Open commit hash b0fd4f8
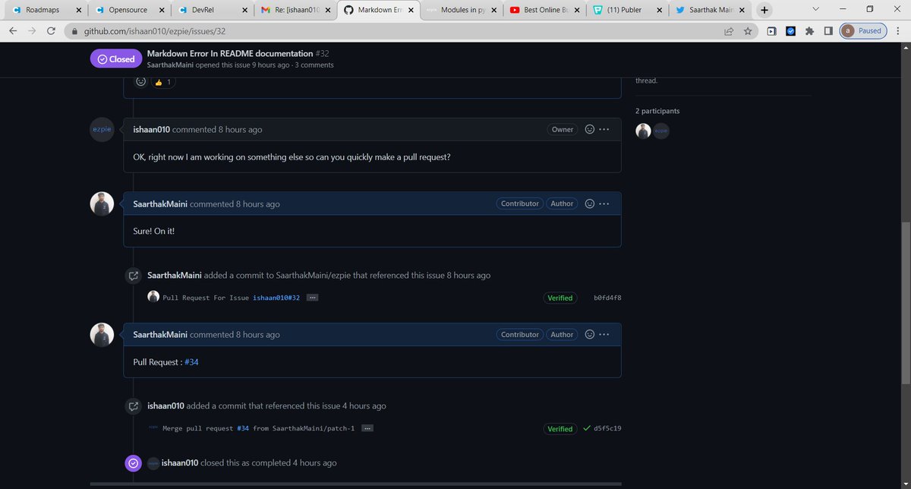This screenshot has height=489, width=911. tap(607, 298)
